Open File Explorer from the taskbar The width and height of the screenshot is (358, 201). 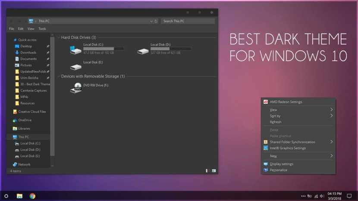pyautogui.click(x=19, y=196)
